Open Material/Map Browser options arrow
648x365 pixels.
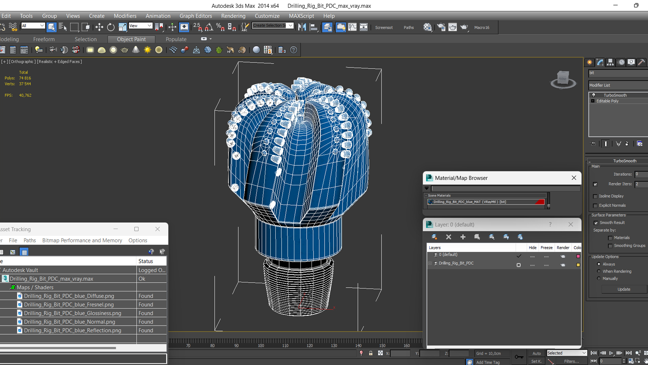point(427,188)
